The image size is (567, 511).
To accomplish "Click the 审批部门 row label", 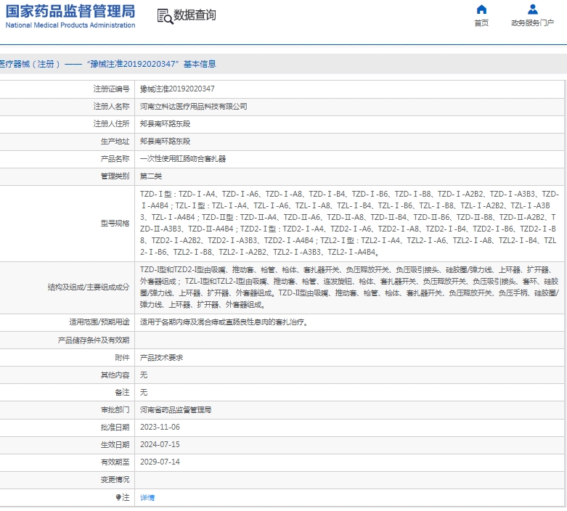I will click(115, 409).
